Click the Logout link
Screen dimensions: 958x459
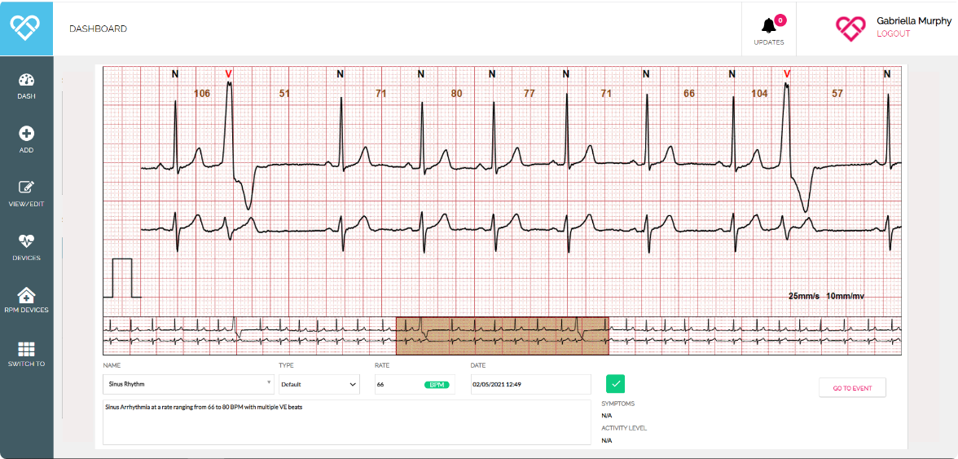[893, 34]
